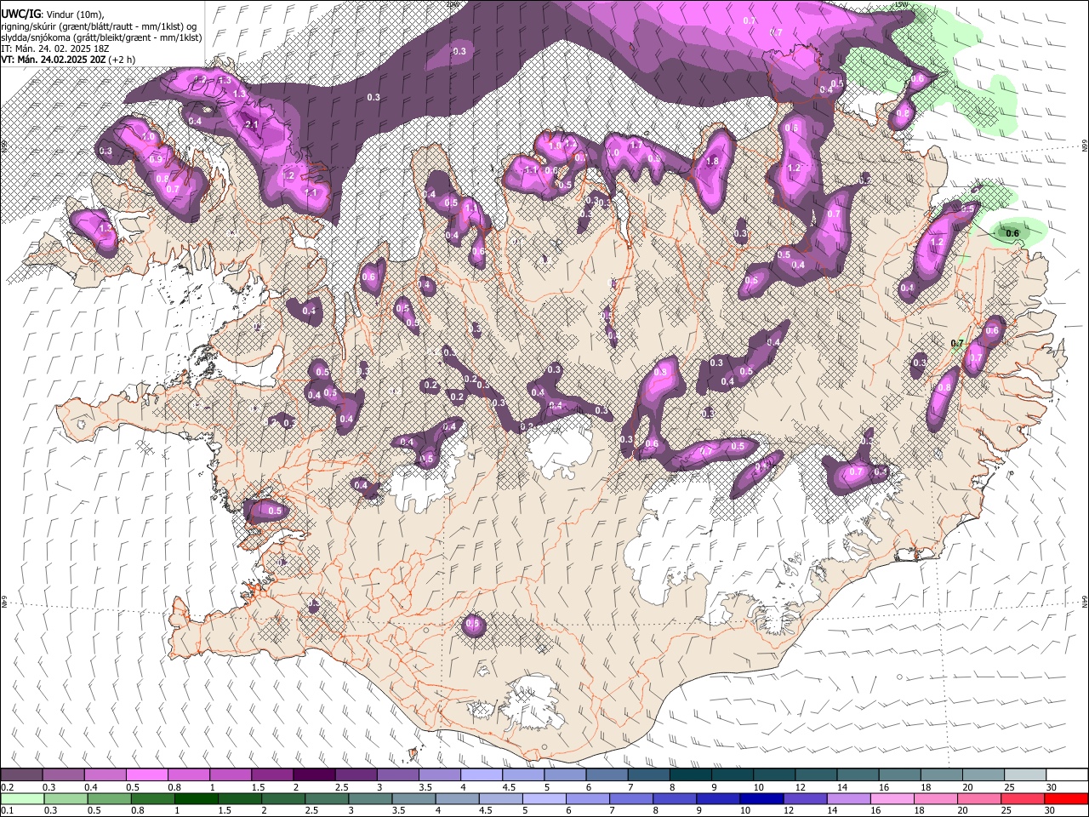The width and height of the screenshot is (1089, 817).
Task: Click the deep blue bottom-row swatch between 10 and 12
Action: (762, 798)
